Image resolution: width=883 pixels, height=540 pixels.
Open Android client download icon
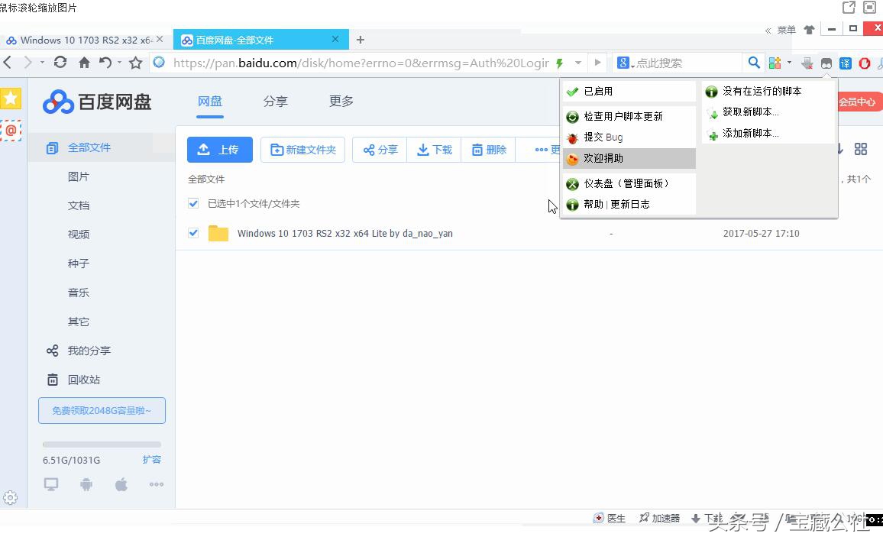(86, 484)
